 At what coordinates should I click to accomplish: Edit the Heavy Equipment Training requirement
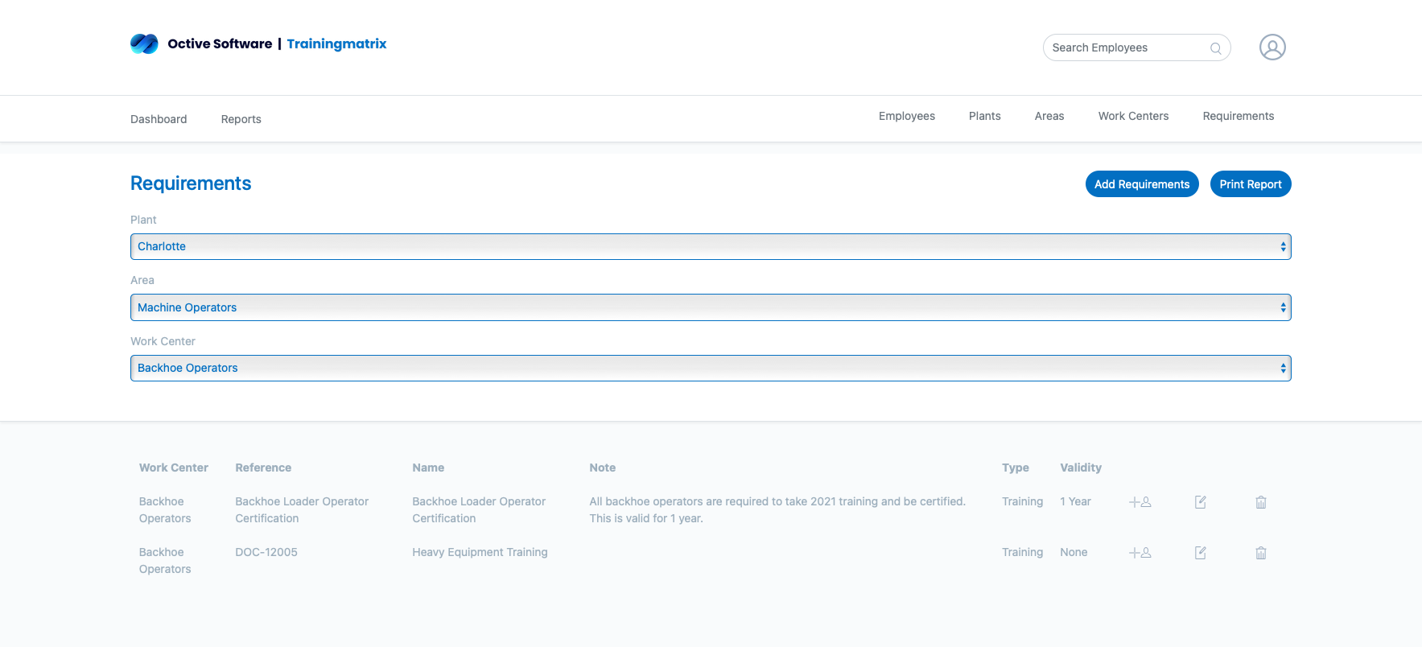click(x=1200, y=553)
